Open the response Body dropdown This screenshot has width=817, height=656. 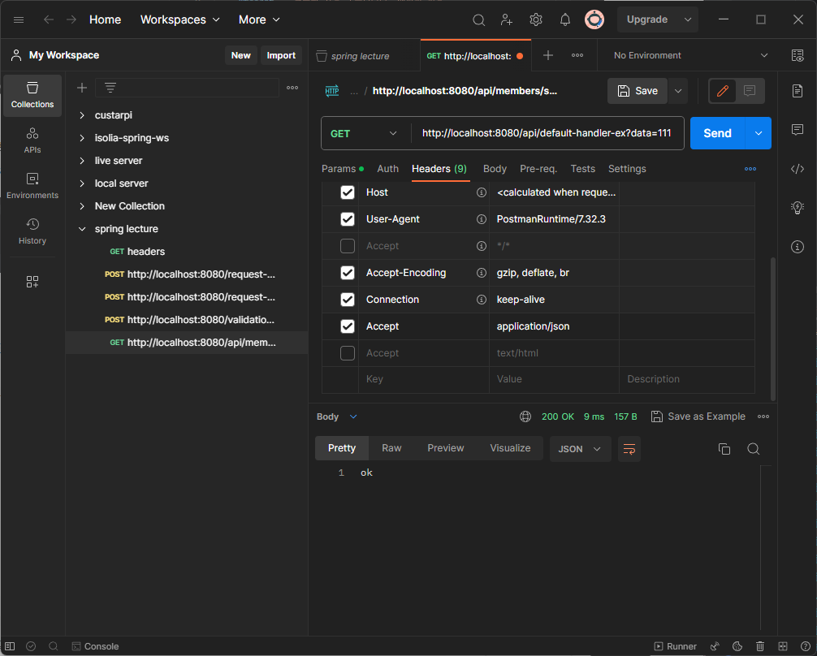tap(336, 416)
